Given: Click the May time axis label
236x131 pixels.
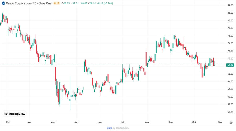Looking at the screenshot, I should pos(77,122).
